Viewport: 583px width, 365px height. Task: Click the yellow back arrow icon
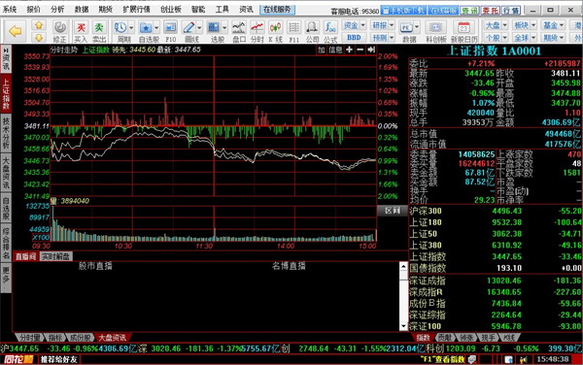point(16,31)
